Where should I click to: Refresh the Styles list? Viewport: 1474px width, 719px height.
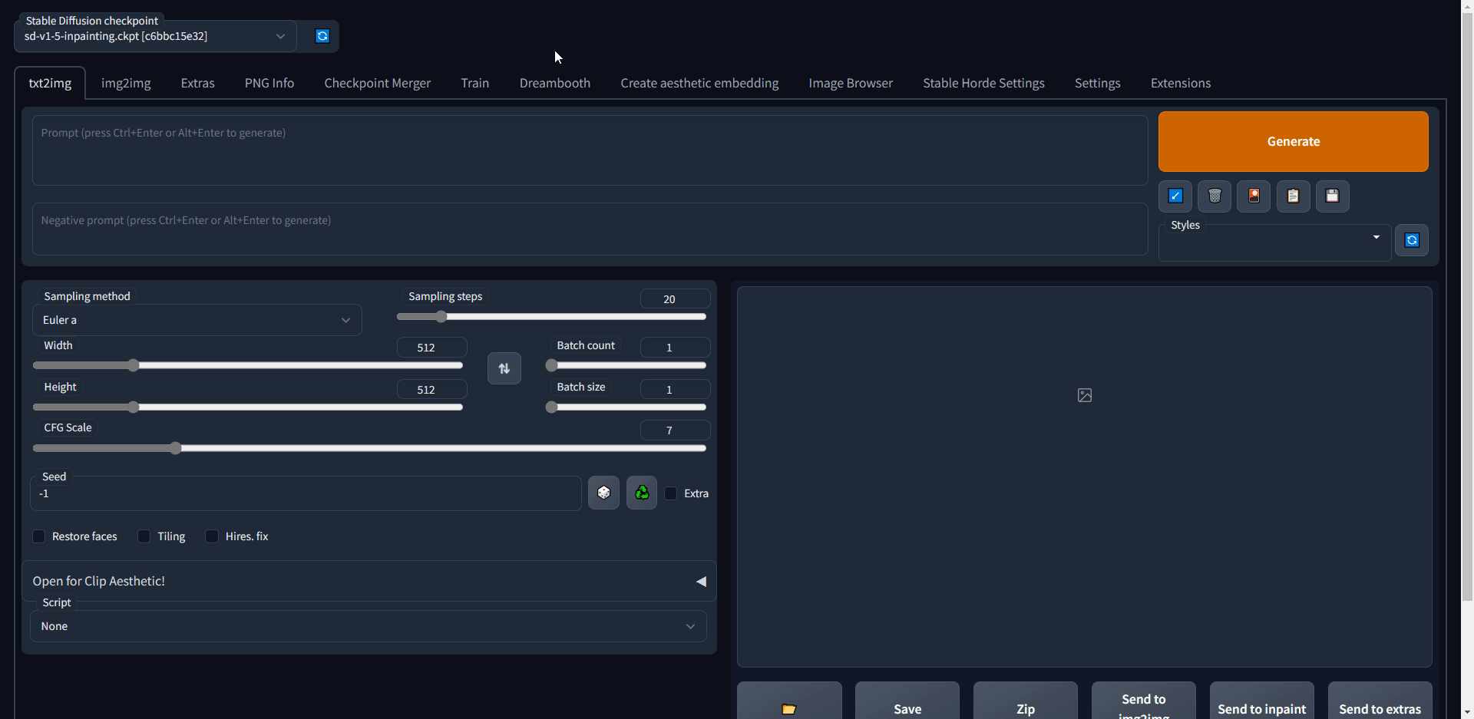coord(1412,240)
